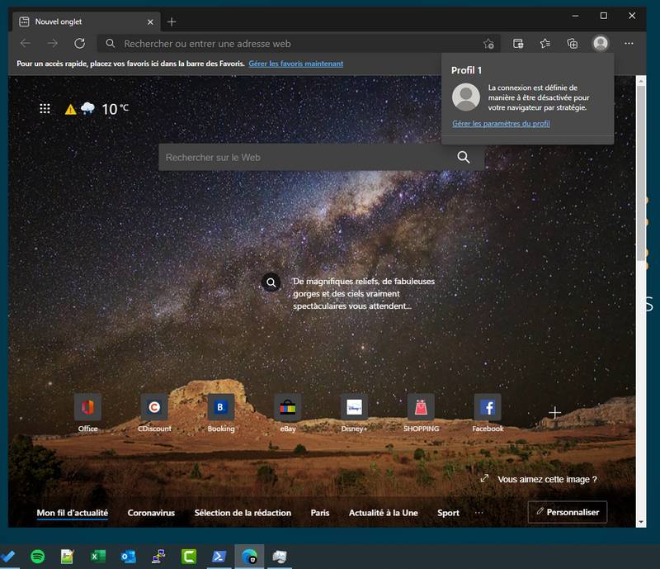Click the Refresh page icon
The height and width of the screenshot is (569, 660).
[79, 44]
